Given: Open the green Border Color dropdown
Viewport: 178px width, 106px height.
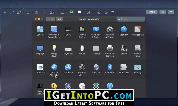Looking at the screenshot, I should point(72,12).
